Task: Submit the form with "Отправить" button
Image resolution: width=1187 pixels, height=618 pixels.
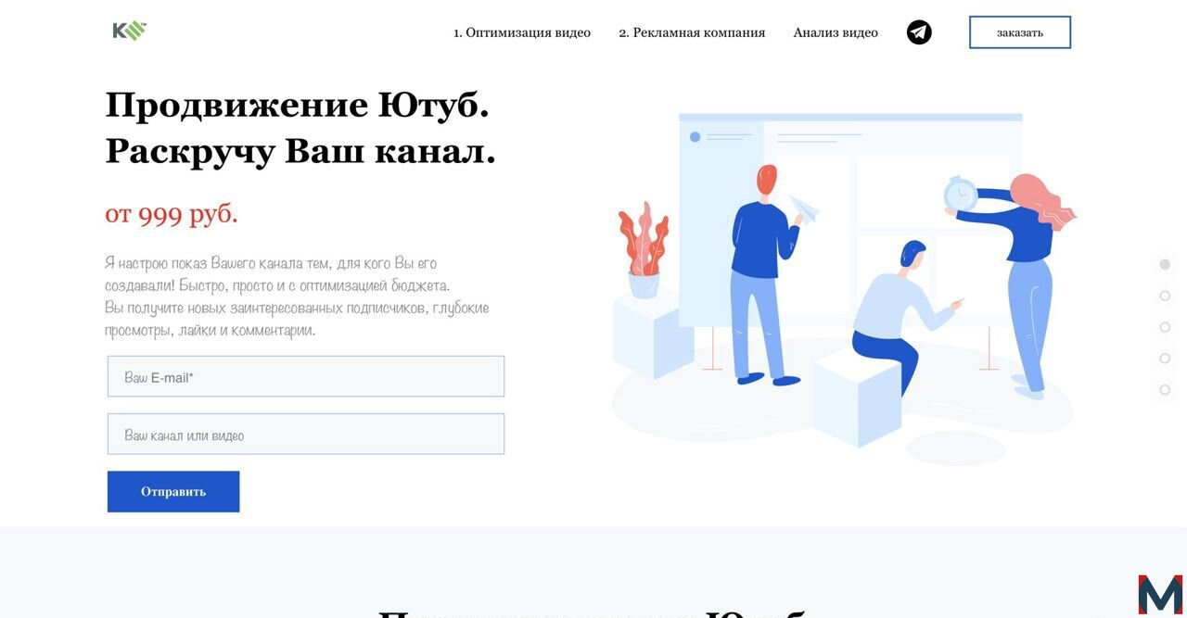Action: (173, 491)
